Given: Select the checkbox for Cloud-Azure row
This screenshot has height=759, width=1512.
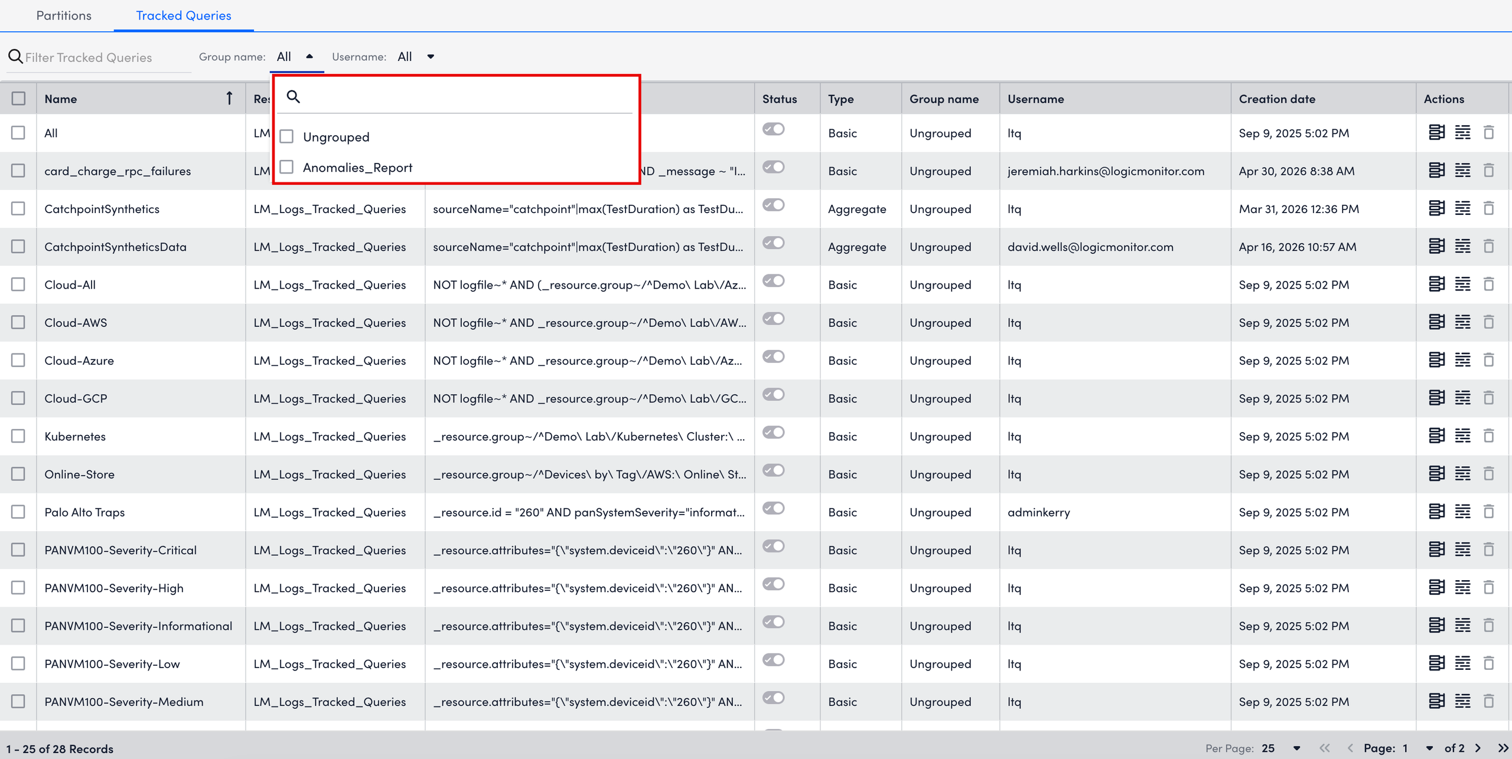Looking at the screenshot, I should point(18,360).
